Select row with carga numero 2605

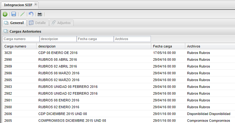coord(118,121)
